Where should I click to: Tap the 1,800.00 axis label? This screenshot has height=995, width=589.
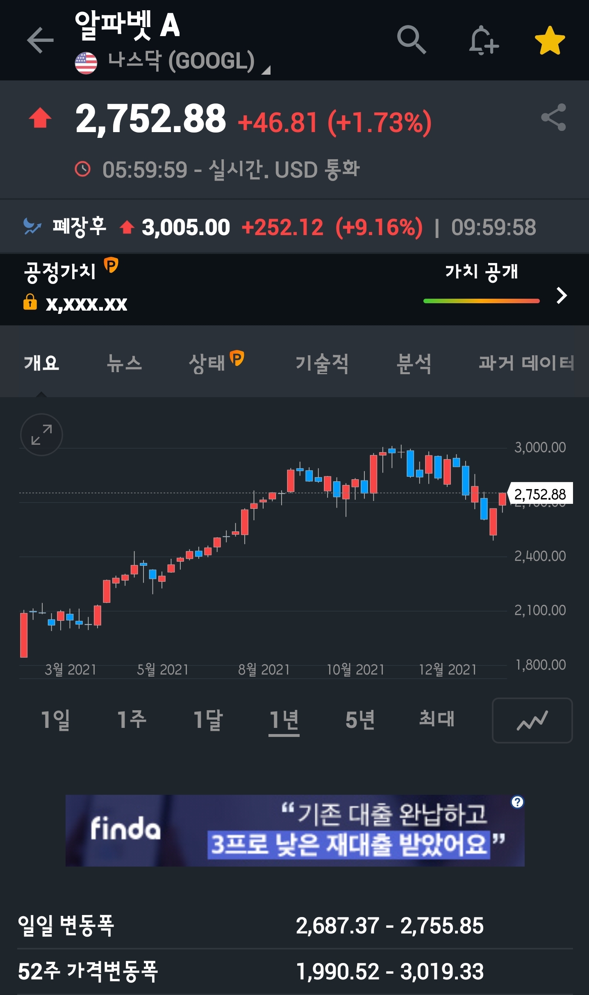540,665
